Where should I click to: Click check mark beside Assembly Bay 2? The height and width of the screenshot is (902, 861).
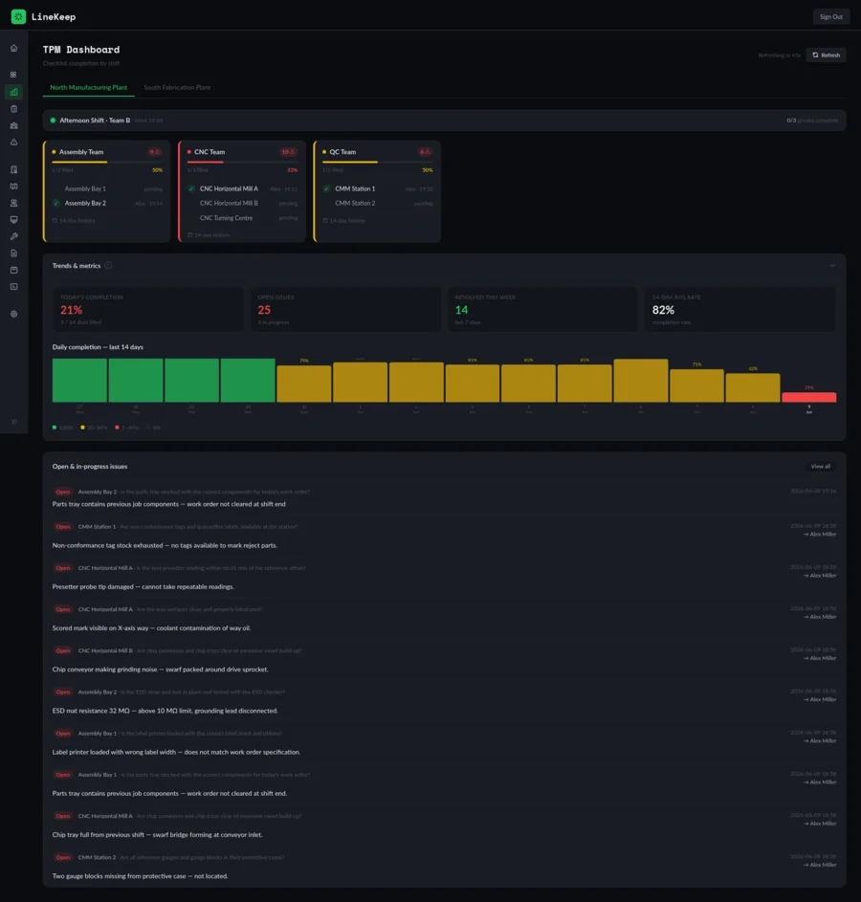[x=56, y=203]
